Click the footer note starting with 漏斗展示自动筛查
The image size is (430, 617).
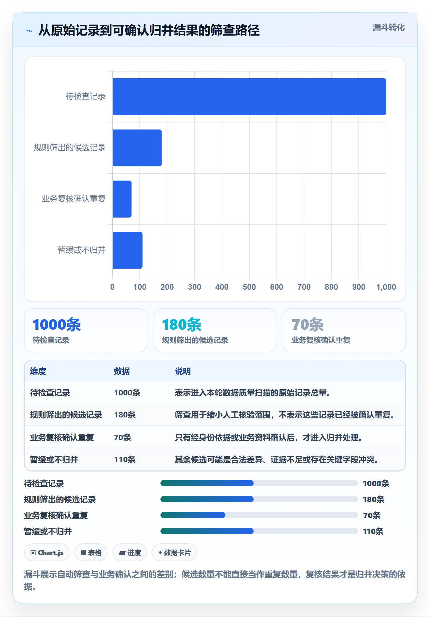point(215,580)
